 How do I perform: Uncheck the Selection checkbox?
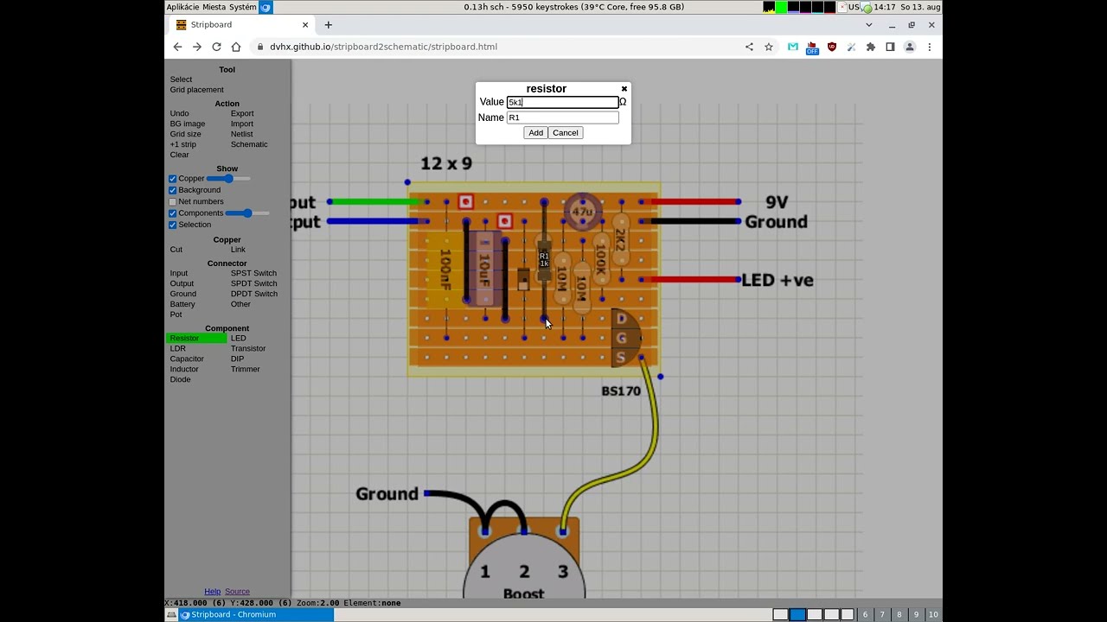173,225
